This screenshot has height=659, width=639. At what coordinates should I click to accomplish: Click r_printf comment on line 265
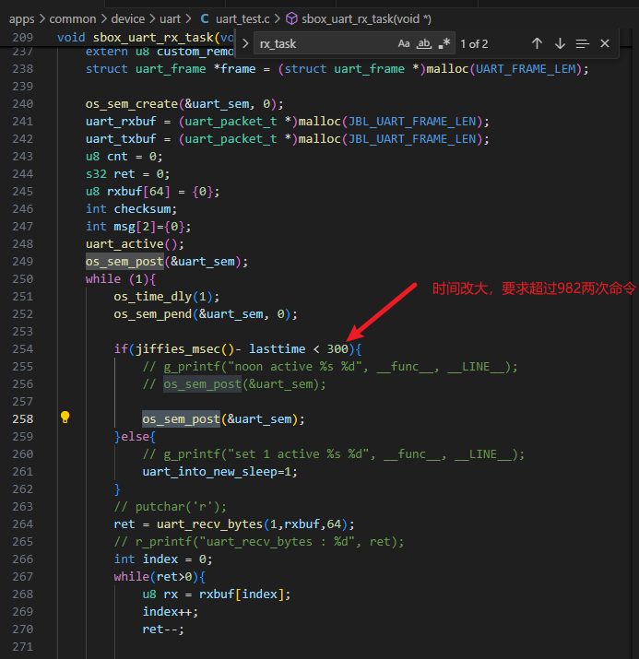pos(259,542)
